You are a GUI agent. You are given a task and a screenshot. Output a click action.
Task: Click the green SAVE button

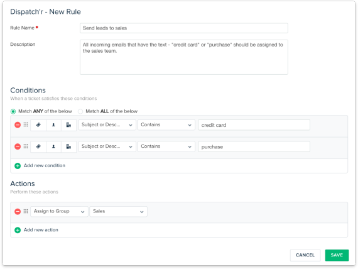(337, 255)
